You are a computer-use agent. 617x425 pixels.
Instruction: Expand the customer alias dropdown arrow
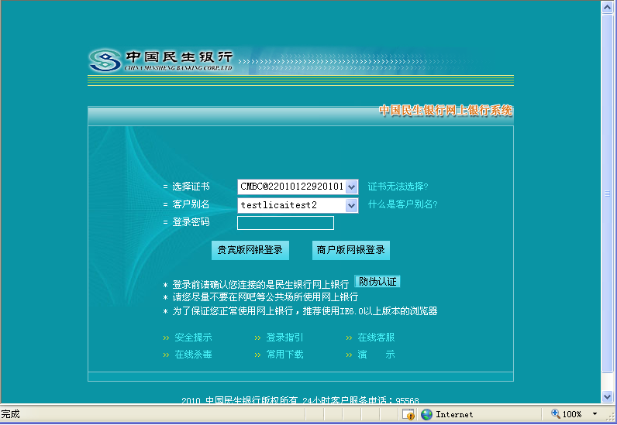[x=352, y=205]
